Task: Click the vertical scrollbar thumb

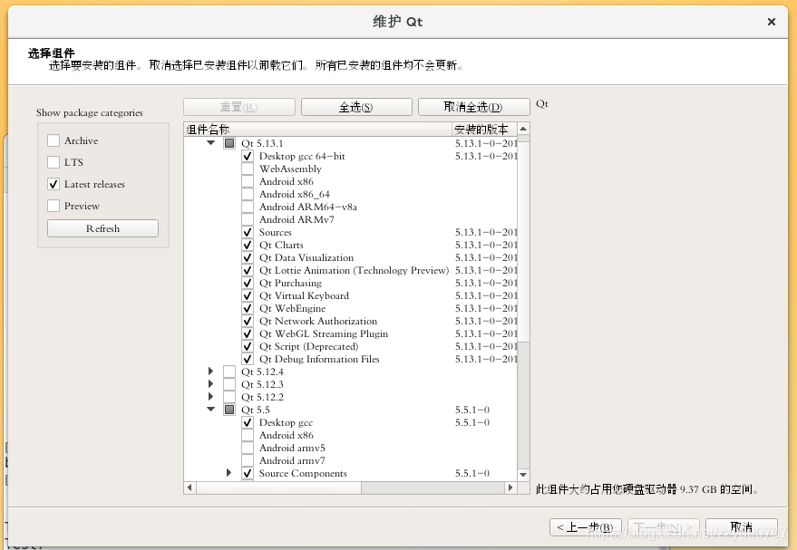Action: click(x=523, y=241)
